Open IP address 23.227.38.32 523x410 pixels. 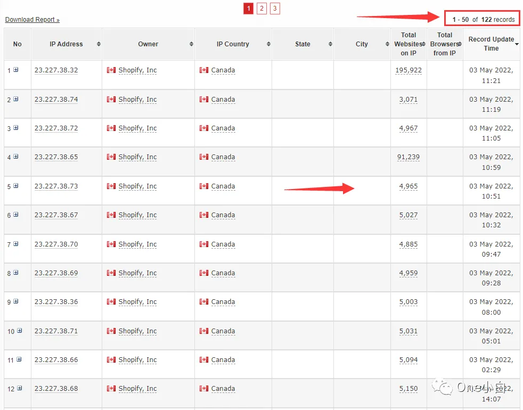(x=56, y=70)
